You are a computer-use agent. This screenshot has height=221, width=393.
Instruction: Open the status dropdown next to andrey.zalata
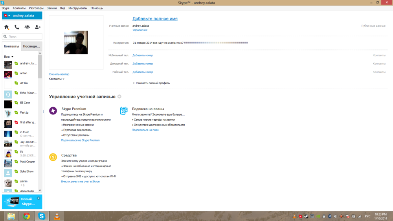[x=7, y=16]
